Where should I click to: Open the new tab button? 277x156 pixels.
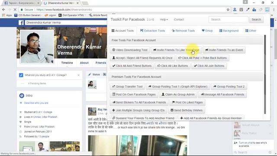click(x=85, y=3)
